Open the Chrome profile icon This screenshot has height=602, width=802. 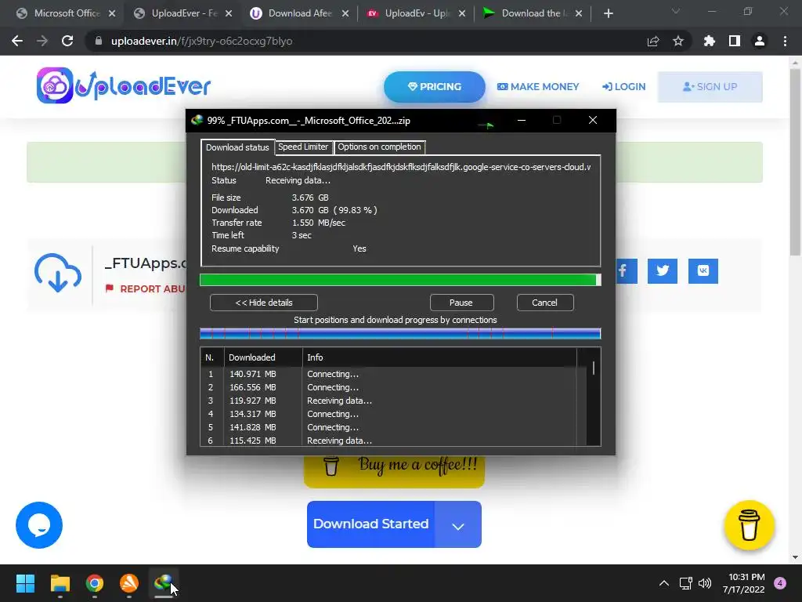pyautogui.click(x=759, y=41)
